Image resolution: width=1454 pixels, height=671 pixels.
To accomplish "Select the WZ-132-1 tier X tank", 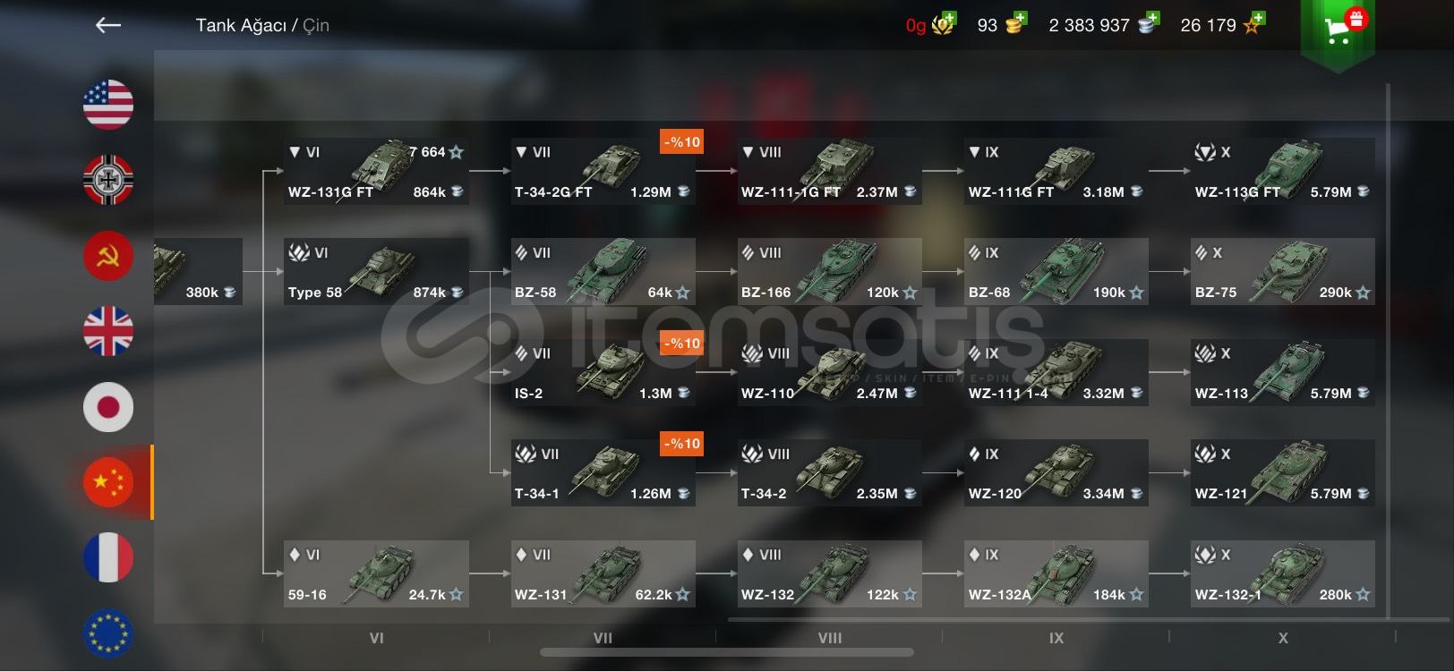I will tap(1283, 573).
